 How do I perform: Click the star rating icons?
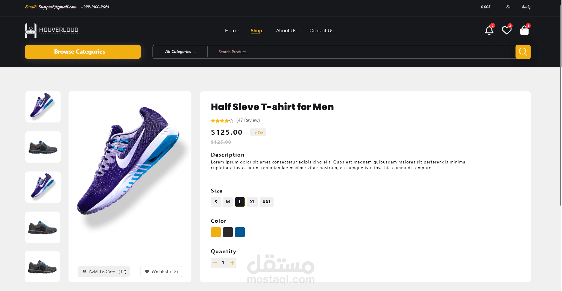222,121
